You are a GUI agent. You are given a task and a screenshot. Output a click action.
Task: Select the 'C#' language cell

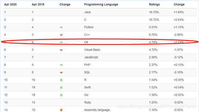click(86, 42)
